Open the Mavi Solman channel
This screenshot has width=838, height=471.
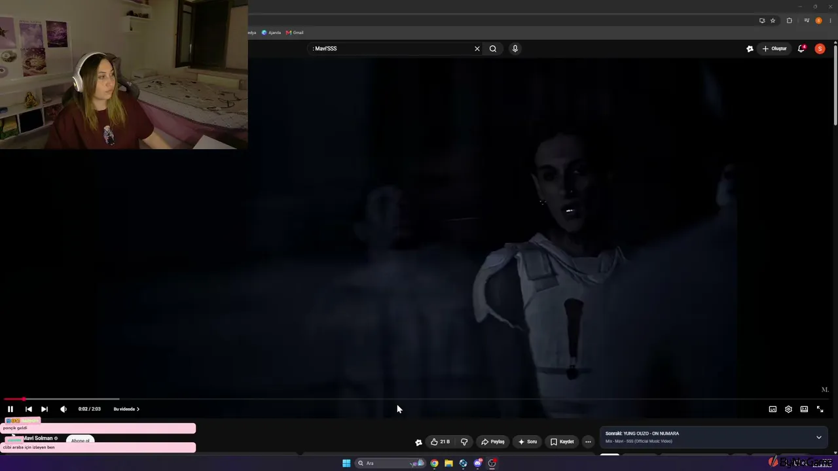coord(38,438)
